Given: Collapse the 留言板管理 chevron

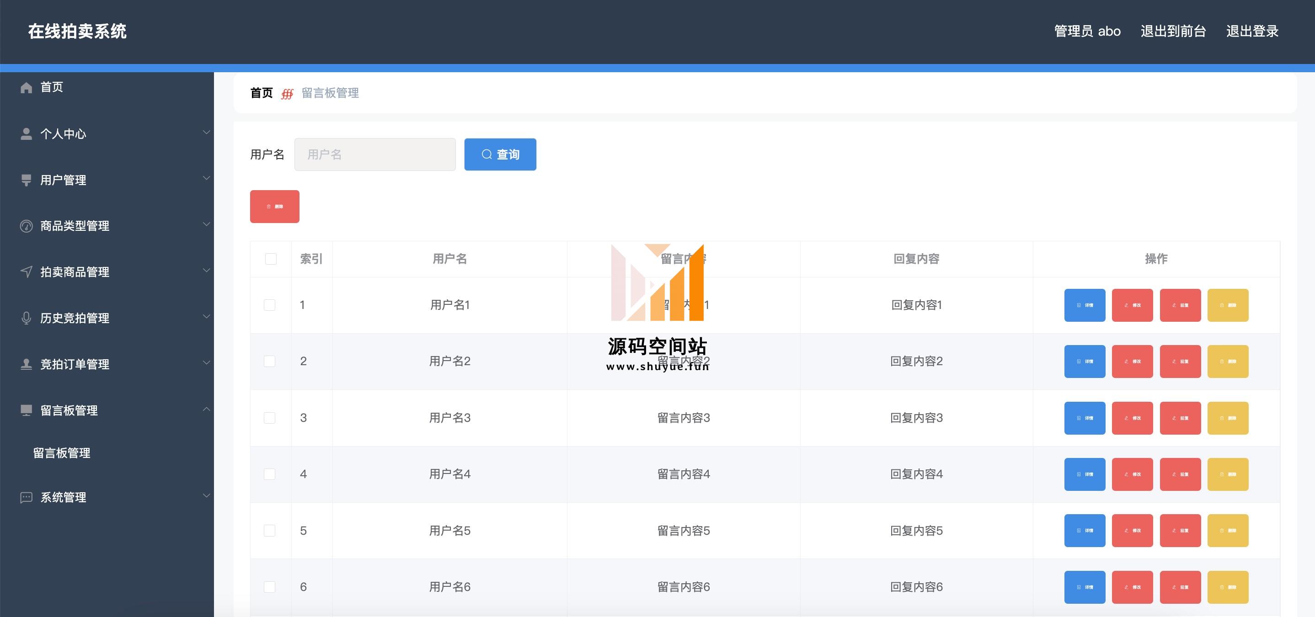Looking at the screenshot, I should [206, 409].
